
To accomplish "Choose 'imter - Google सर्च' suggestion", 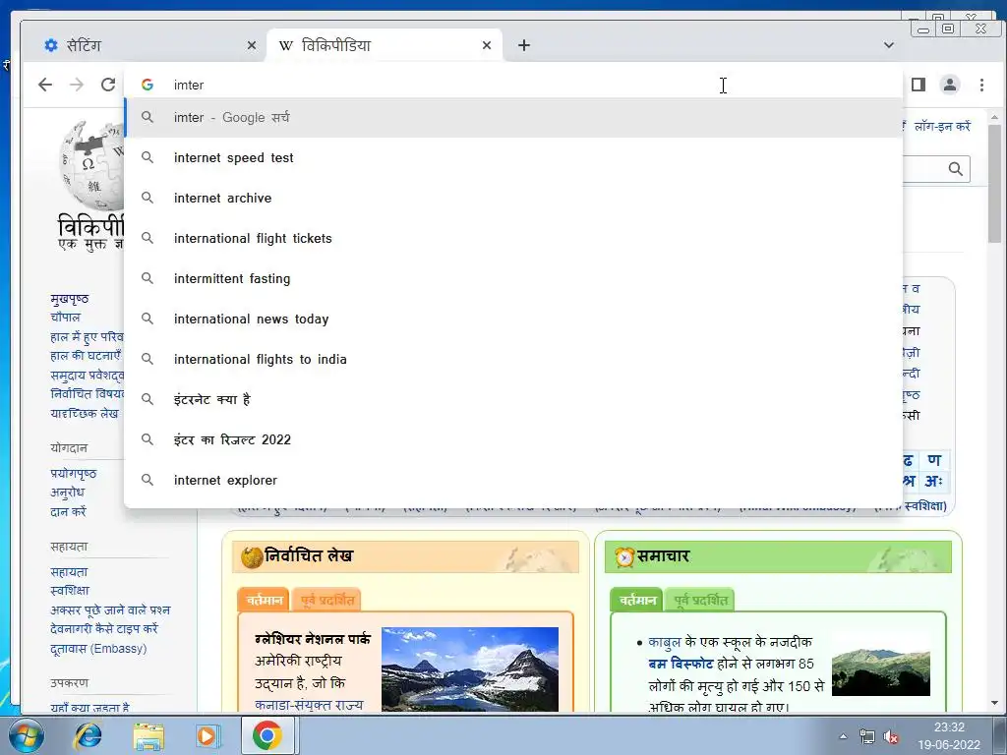I will [513, 118].
